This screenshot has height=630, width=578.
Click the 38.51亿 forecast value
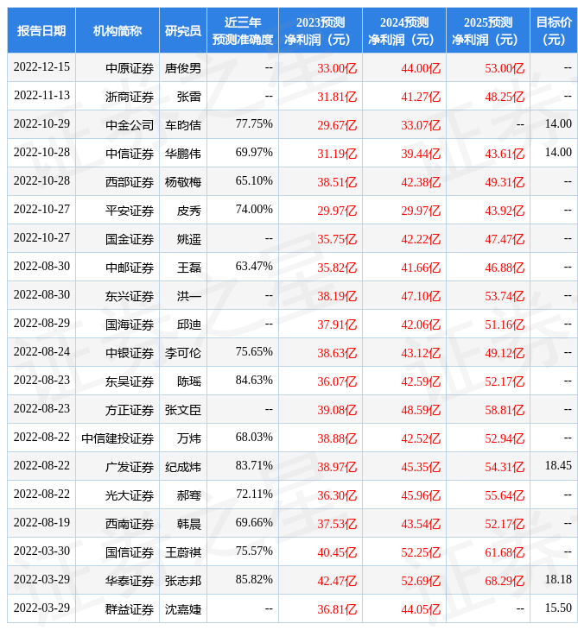tap(337, 182)
